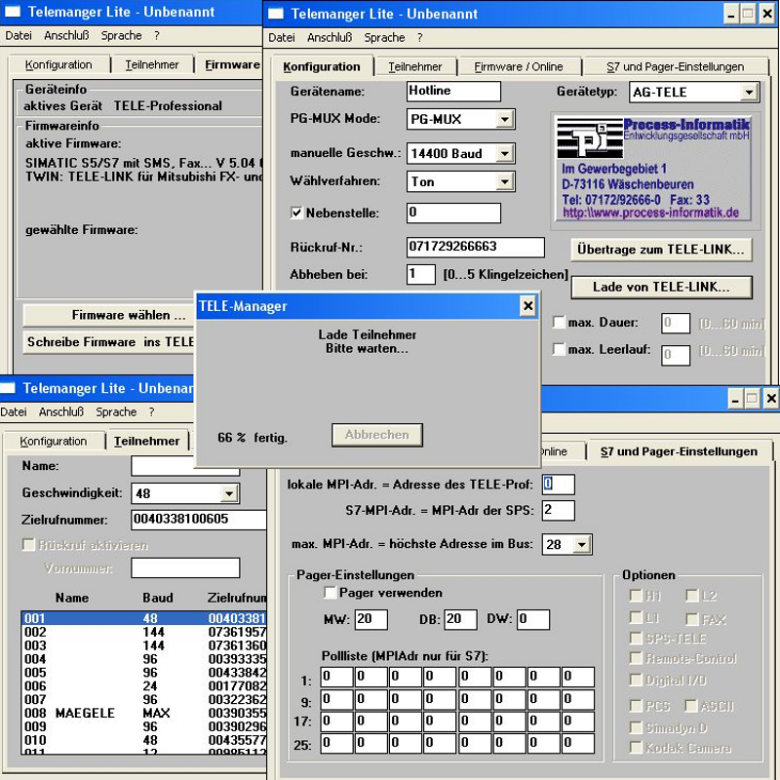
Task: Switch to Firmware / Online tab
Action: [519, 66]
